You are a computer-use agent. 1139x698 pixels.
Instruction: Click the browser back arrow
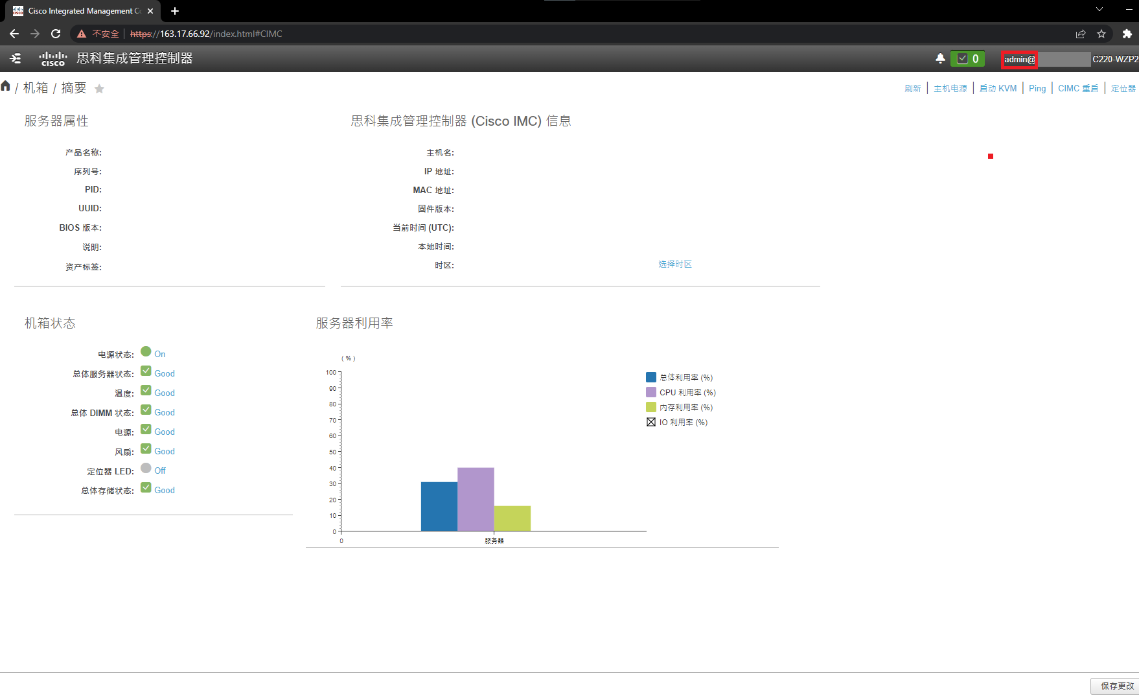[x=14, y=34]
